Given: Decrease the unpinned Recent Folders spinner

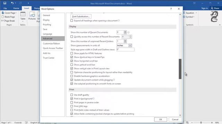Looking at the screenshot, I should point(125,42).
